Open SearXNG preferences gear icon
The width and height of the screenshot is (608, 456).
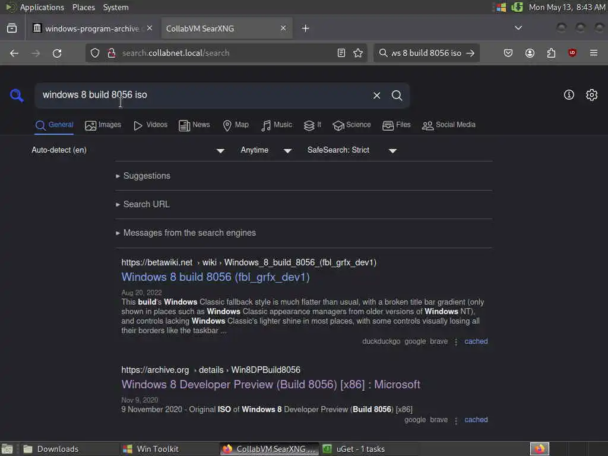(x=592, y=94)
